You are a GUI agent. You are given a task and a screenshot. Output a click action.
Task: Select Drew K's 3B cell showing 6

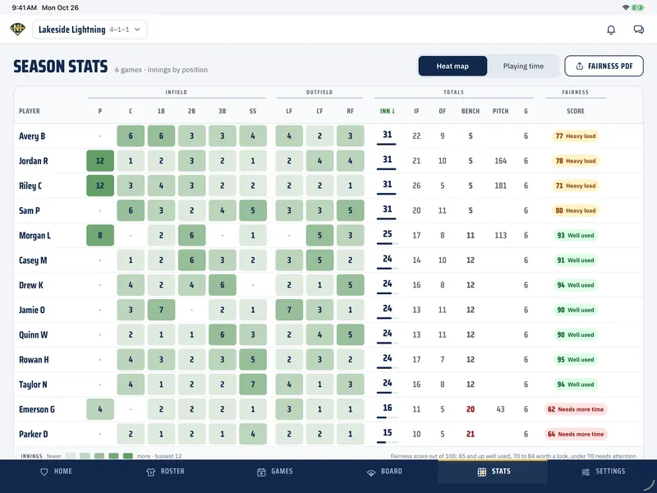coord(223,285)
